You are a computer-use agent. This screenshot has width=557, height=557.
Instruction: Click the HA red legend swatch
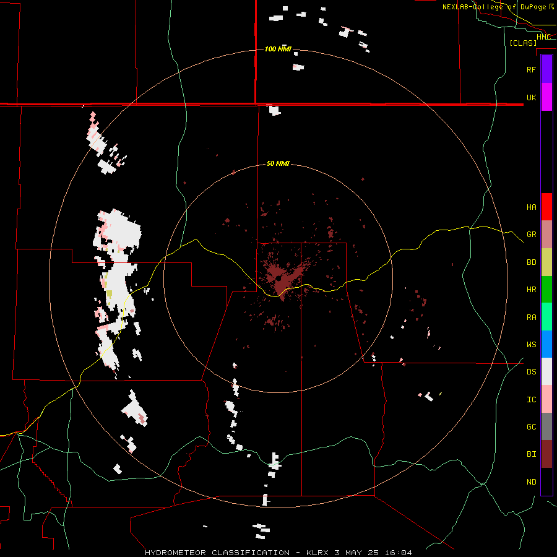click(x=546, y=207)
